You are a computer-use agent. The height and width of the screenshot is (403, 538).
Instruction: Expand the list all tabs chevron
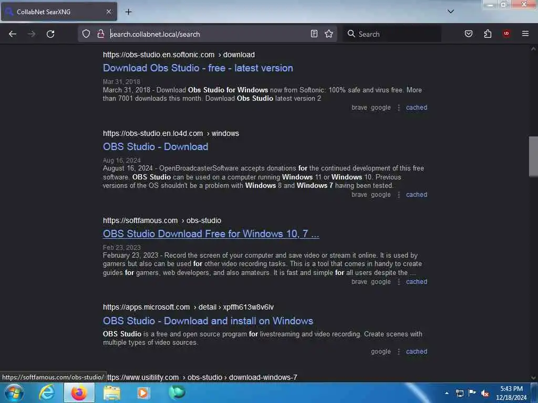(451, 12)
